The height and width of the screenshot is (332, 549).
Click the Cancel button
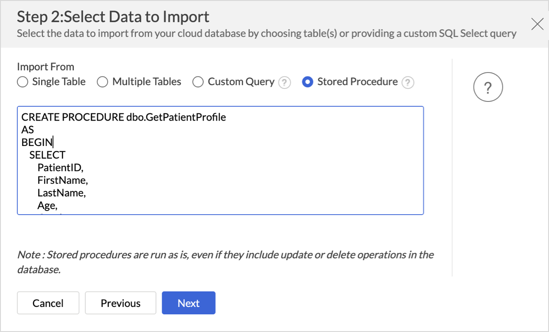click(x=48, y=303)
